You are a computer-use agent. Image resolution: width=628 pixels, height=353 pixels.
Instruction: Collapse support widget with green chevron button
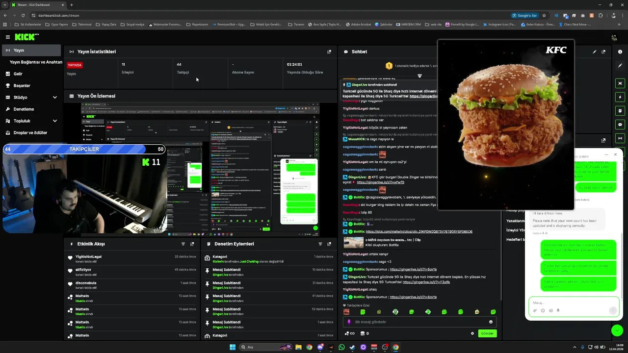pyautogui.click(x=617, y=330)
